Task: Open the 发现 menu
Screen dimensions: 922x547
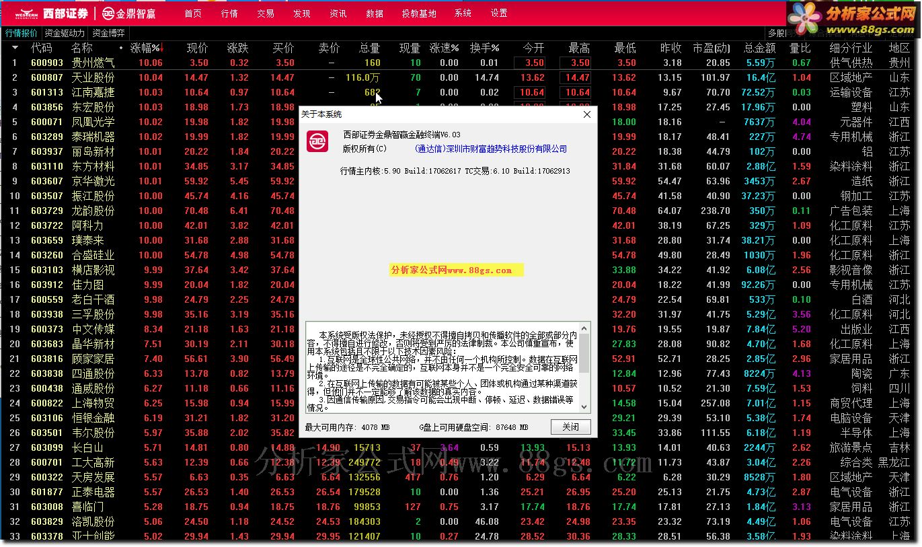Action: (x=302, y=13)
